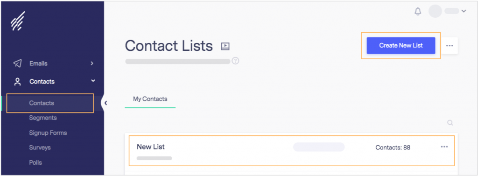
Task: Select Surveys from the sidebar
Action: point(40,148)
